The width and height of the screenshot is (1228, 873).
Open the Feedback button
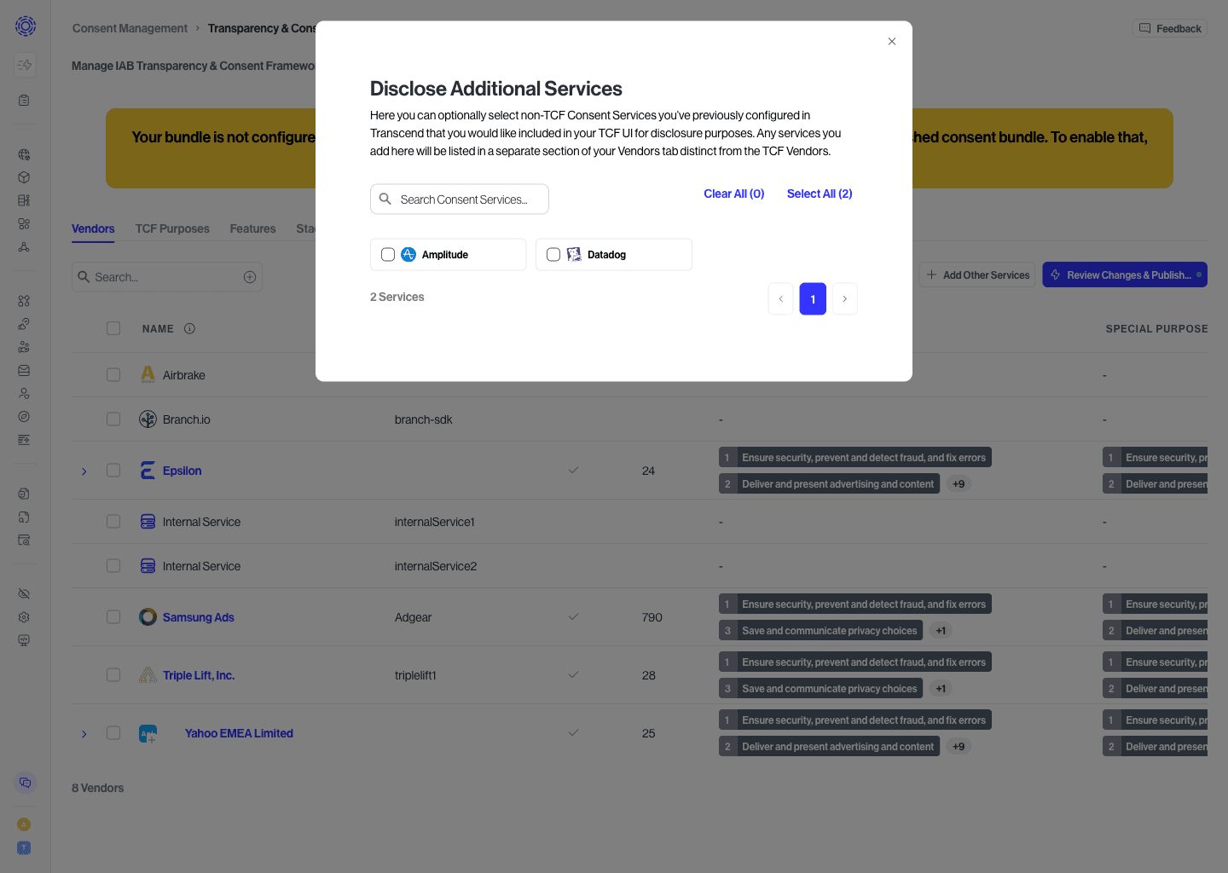coord(1170,28)
